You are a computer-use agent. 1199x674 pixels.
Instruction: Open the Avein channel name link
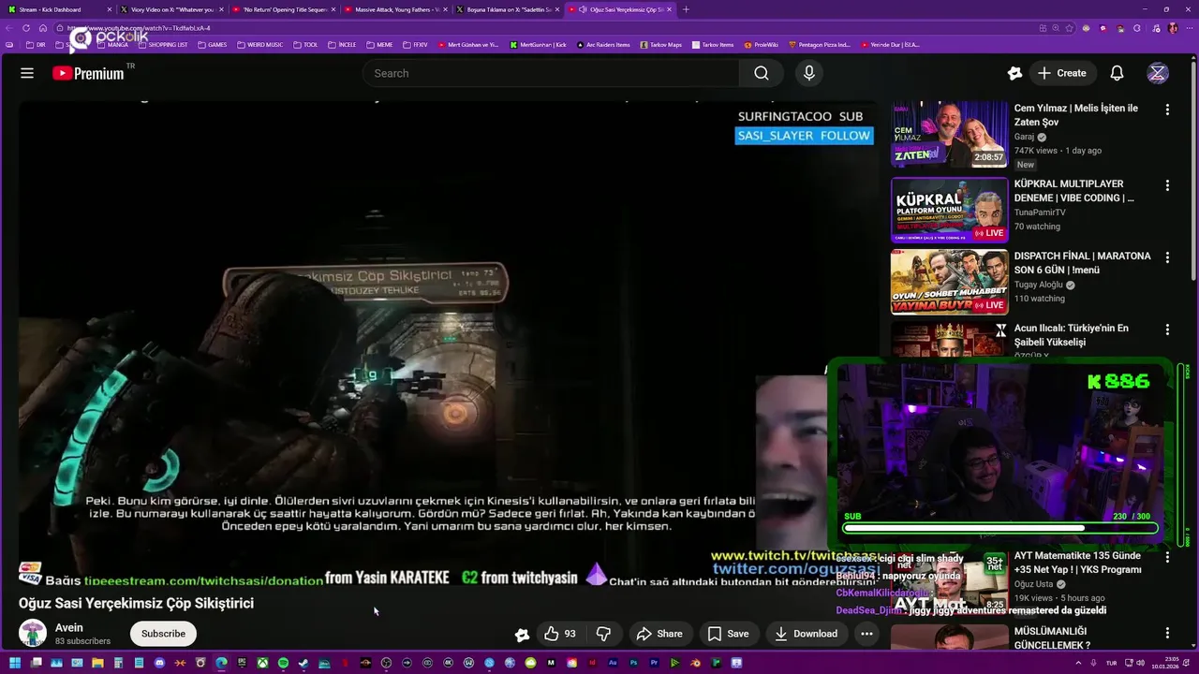69,627
